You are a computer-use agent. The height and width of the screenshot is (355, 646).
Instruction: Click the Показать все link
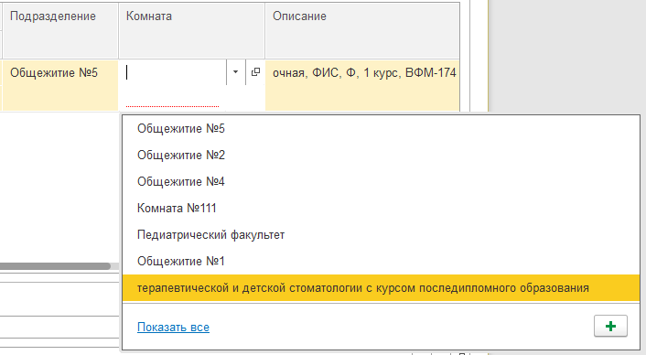(x=173, y=327)
